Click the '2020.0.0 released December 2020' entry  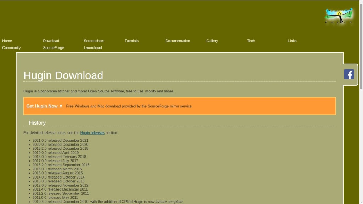click(x=60, y=144)
